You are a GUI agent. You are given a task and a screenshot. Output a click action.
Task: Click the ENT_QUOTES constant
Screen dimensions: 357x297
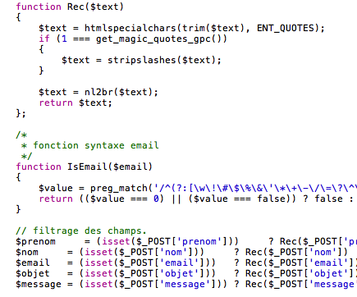(x=286, y=28)
